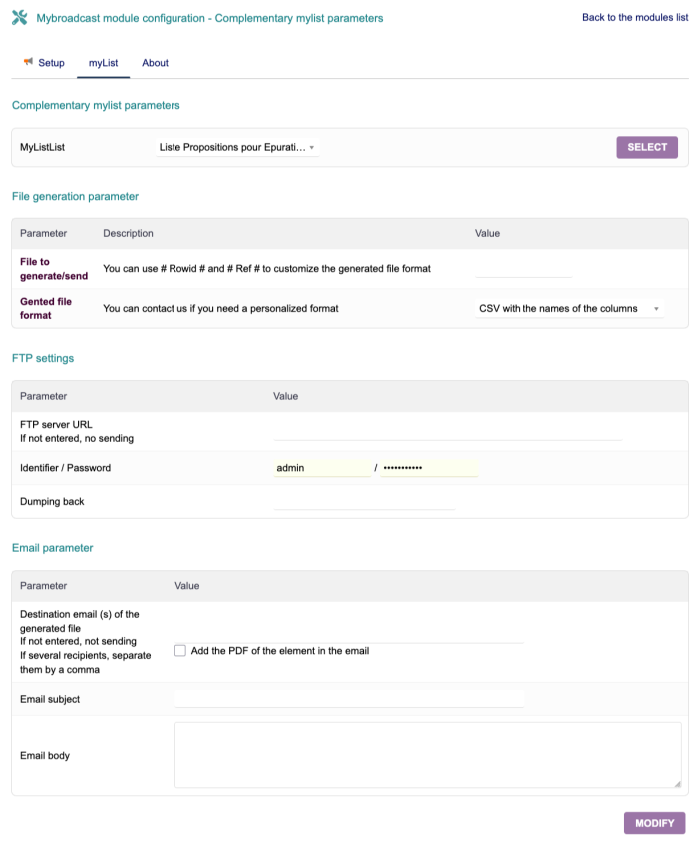
Task: Click the Email subject field
Action: [349, 699]
